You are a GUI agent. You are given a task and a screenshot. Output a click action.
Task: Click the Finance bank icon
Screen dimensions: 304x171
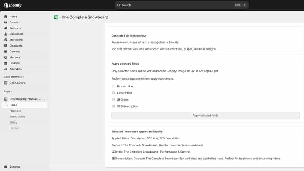pyautogui.click(x=6, y=63)
